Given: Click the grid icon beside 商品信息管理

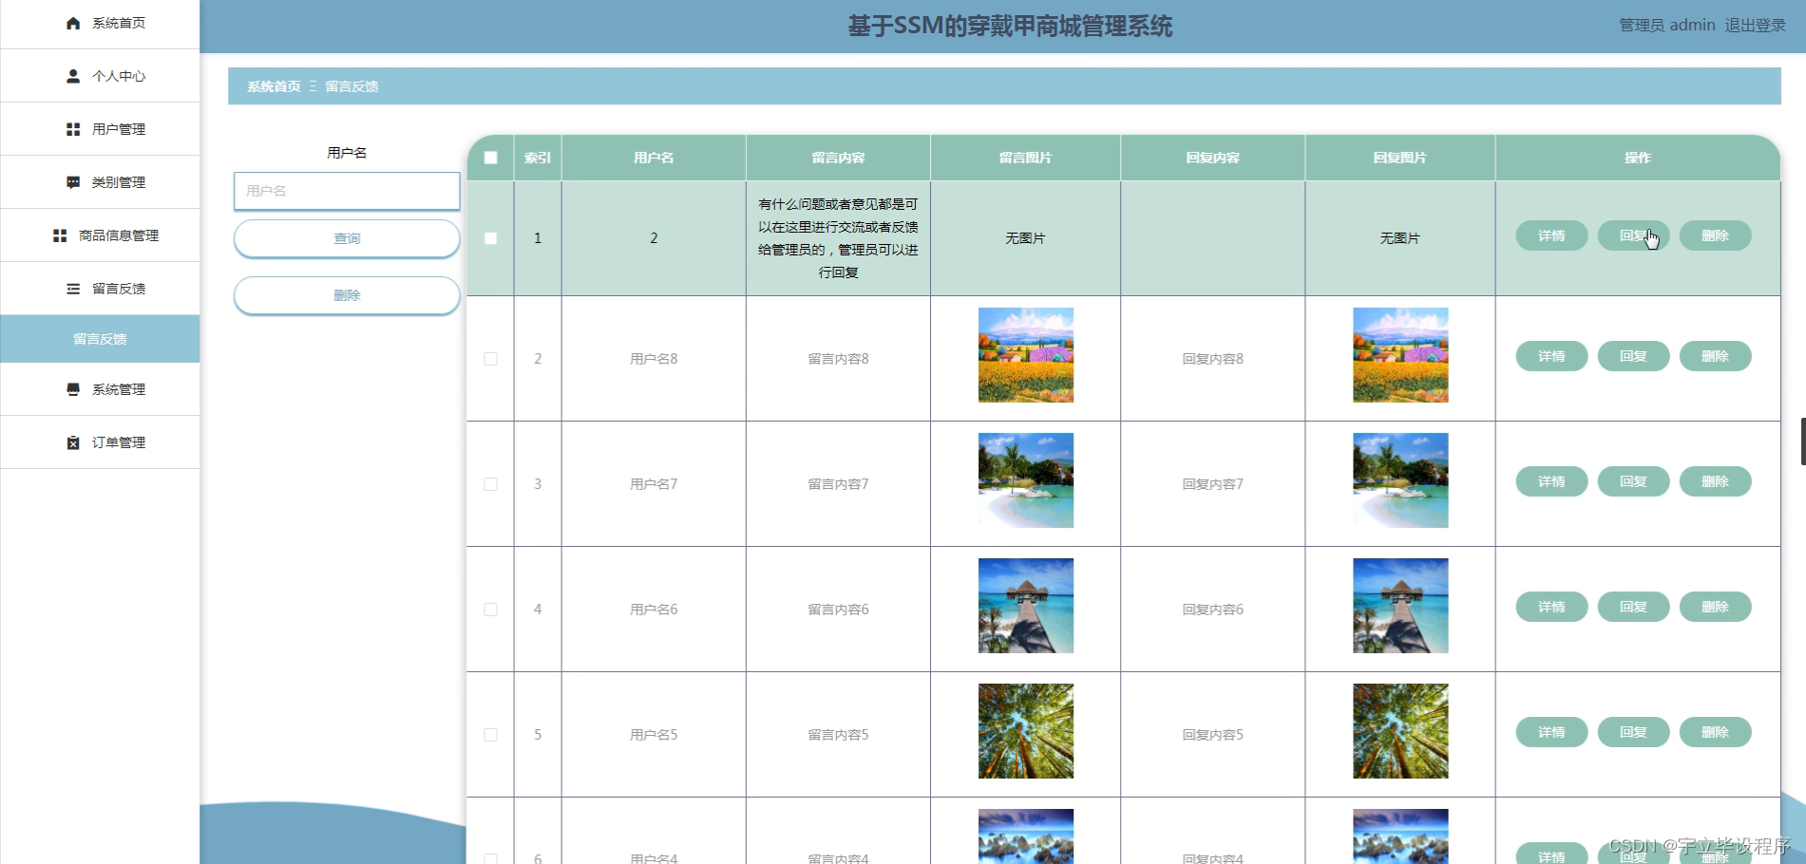Looking at the screenshot, I should click(x=60, y=235).
